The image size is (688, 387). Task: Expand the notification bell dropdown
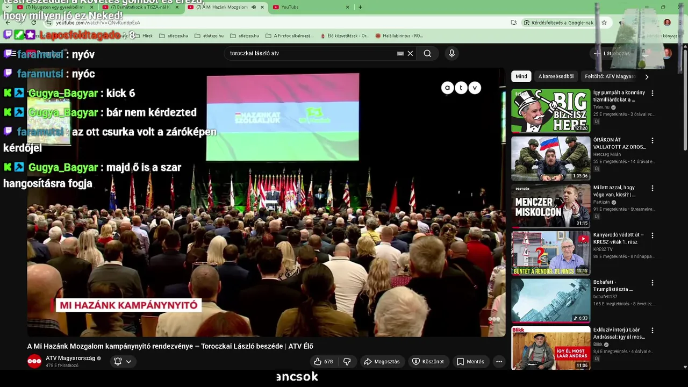123,362
